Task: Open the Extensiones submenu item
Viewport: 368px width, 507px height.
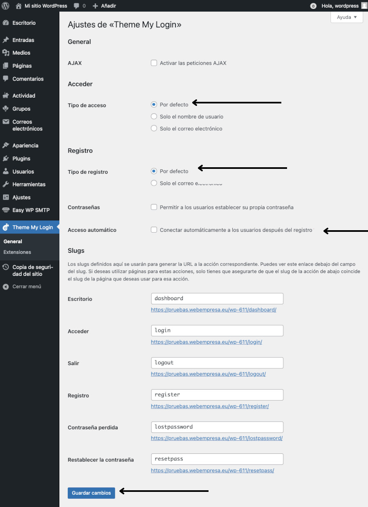Action: (17, 252)
